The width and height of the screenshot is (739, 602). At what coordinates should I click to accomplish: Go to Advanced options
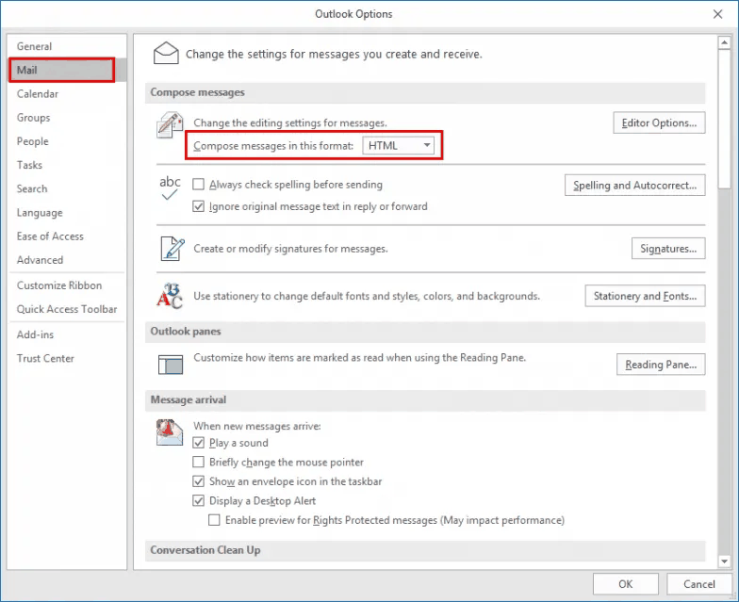67,260
